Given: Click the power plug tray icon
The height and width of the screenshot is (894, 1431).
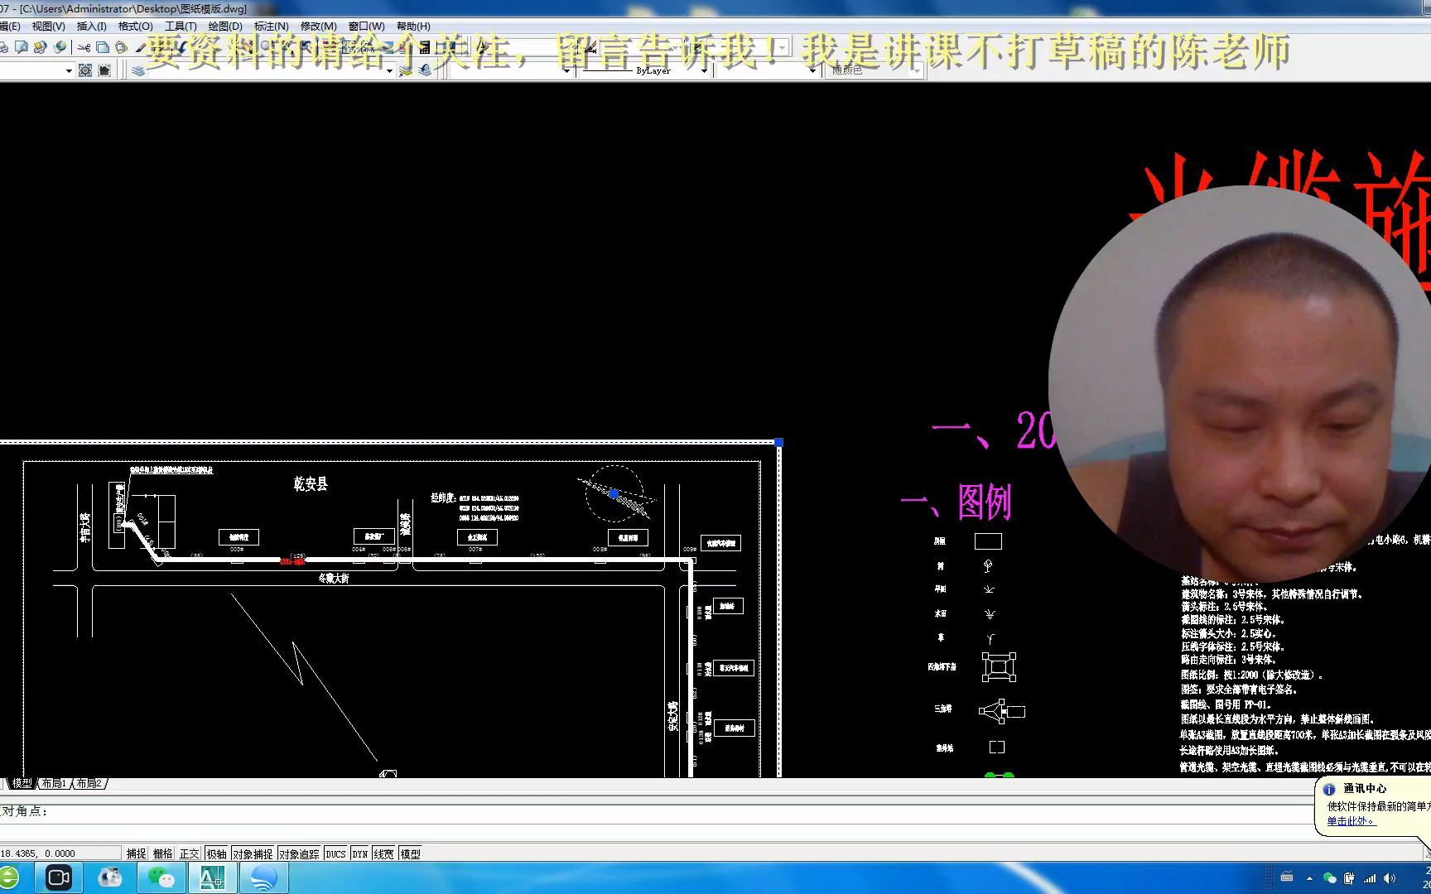Looking at the screenshot, I should tap(1350, 878).
